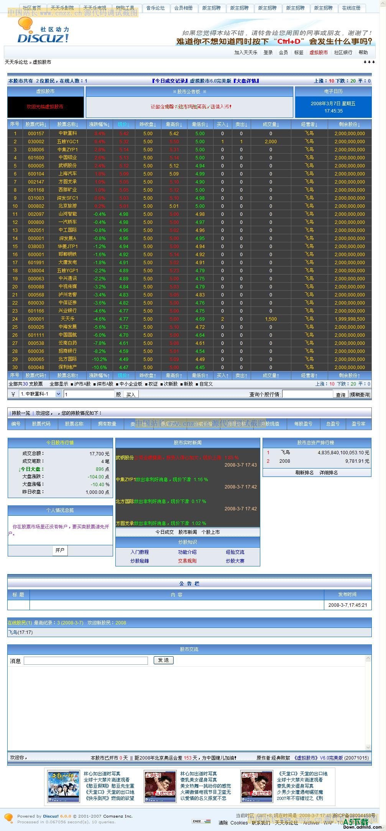The height and width of the screenshot is (831, 386).
Task: Open the first video player thumbnail
Action: coord(63,786)
